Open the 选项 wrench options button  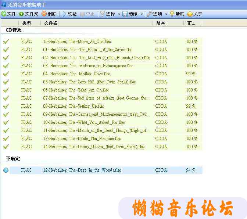point(154,14)
